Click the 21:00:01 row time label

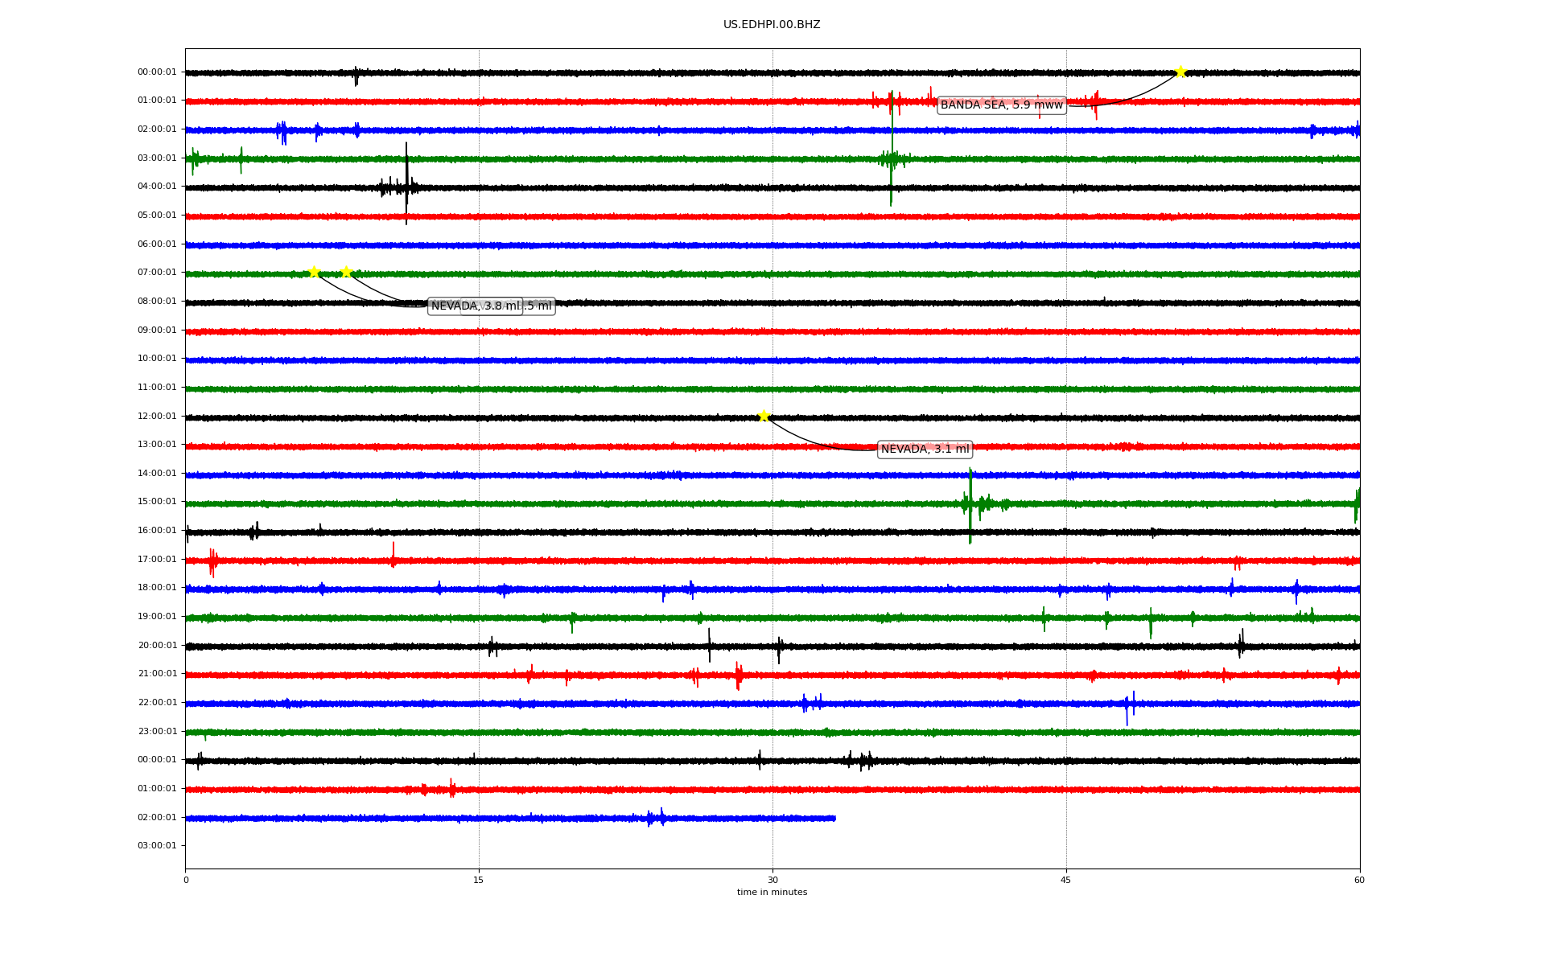[x=157, y=674]
